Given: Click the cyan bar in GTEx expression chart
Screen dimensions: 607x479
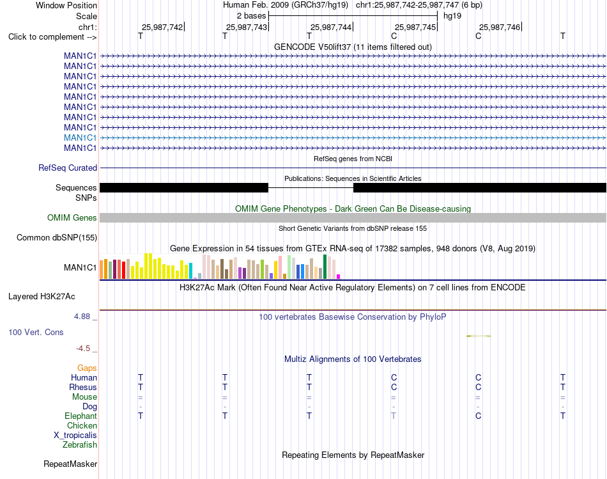Looking at the screenshot, I should [191, 271].
